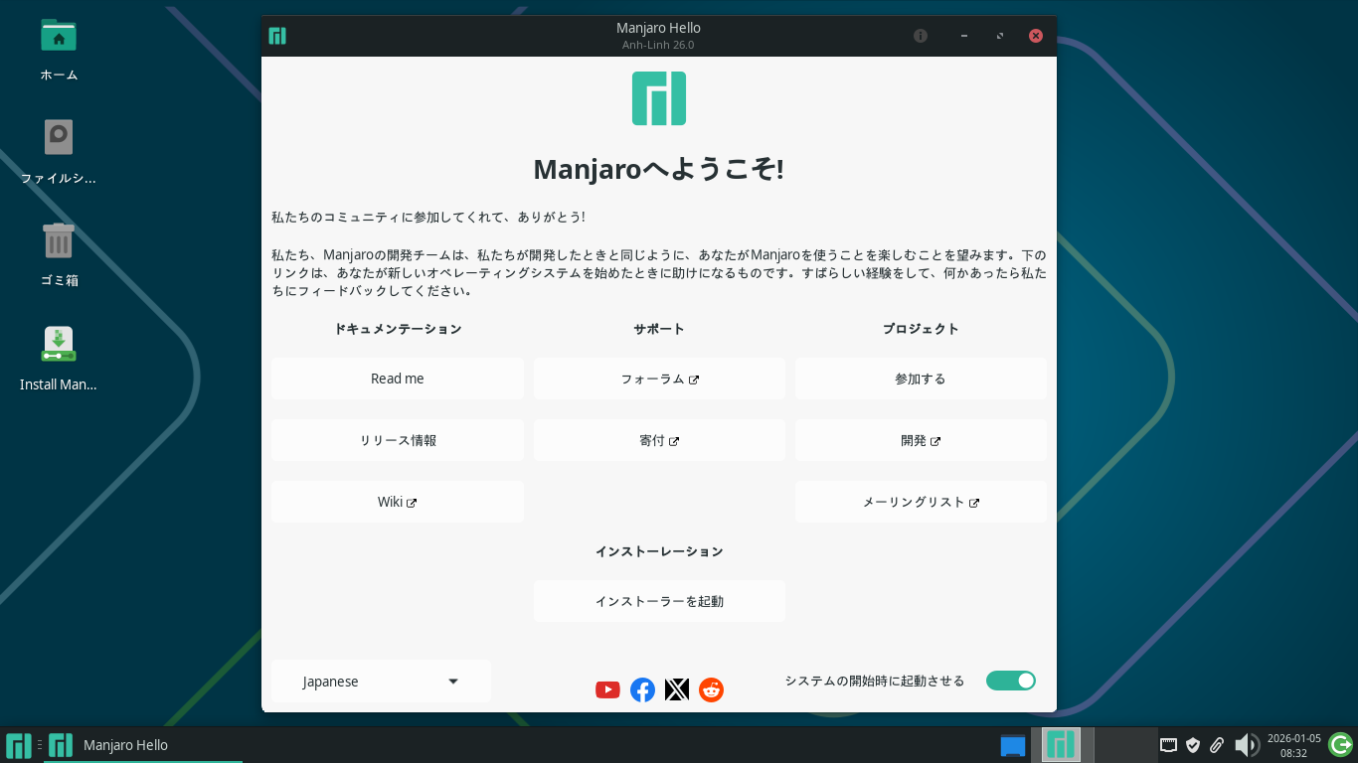Open the 開発 development link
The height and width of the screenshot is (763, 1358).
tap(922, 440)
